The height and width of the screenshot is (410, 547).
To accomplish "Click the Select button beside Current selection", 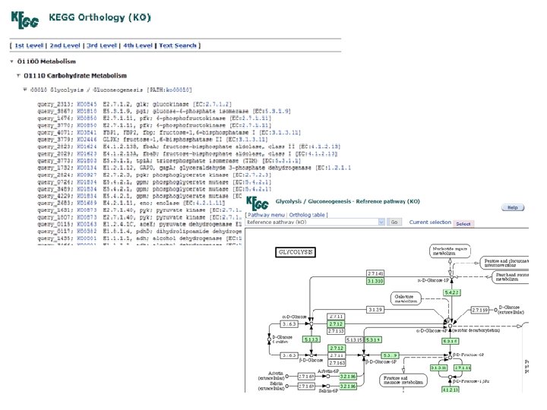I will click(463, 224).
